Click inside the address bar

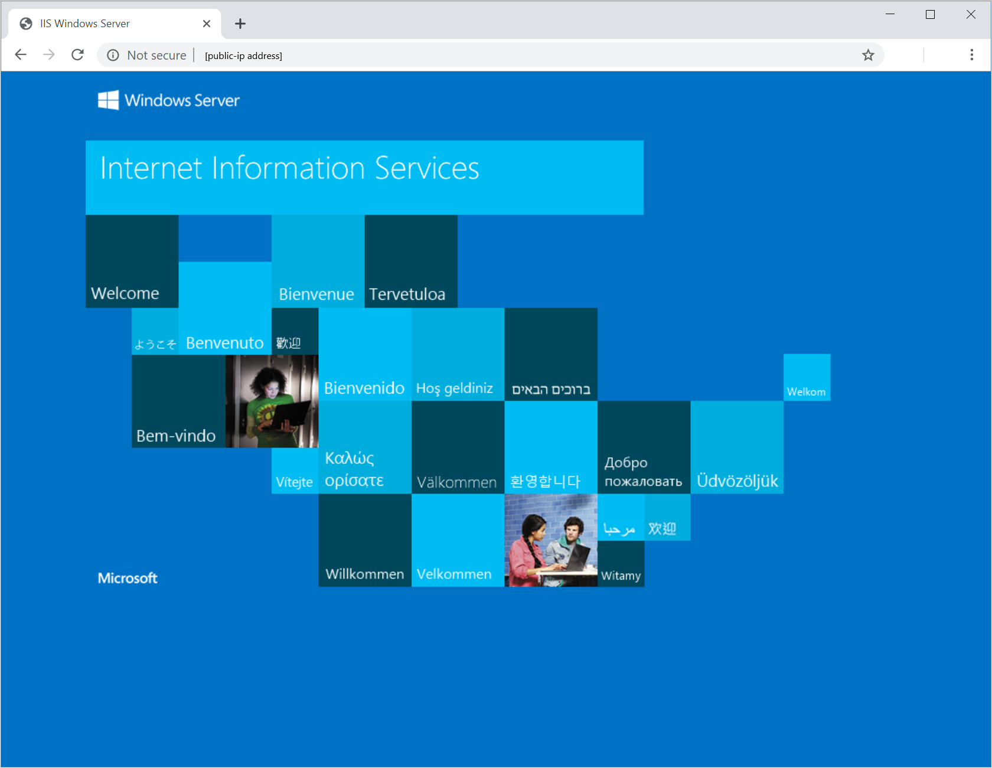click(x=413, y=55)
